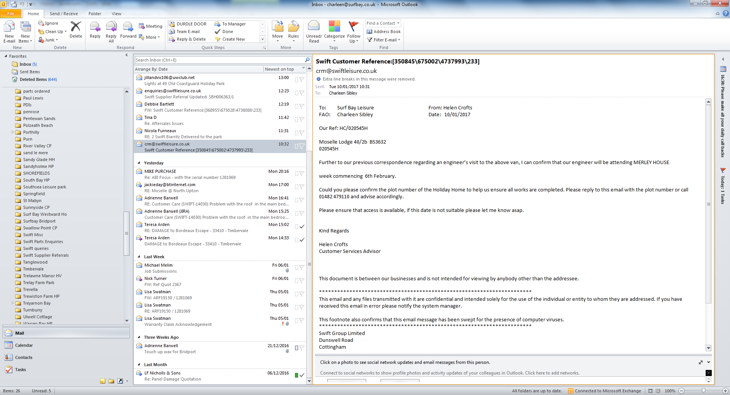Create a New E-mail
The width and height of the screenshot is (730, 395).
tap(9, 32)
